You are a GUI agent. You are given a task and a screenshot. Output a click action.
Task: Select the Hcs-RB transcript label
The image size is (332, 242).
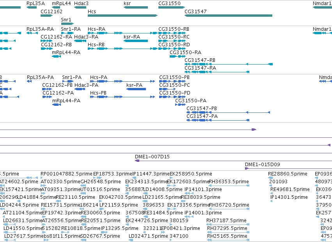pyautogui.click(x=96, y=45)
